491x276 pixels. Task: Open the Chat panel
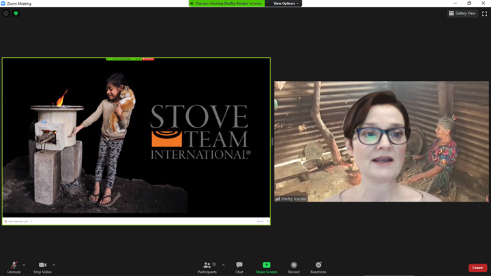239,268
